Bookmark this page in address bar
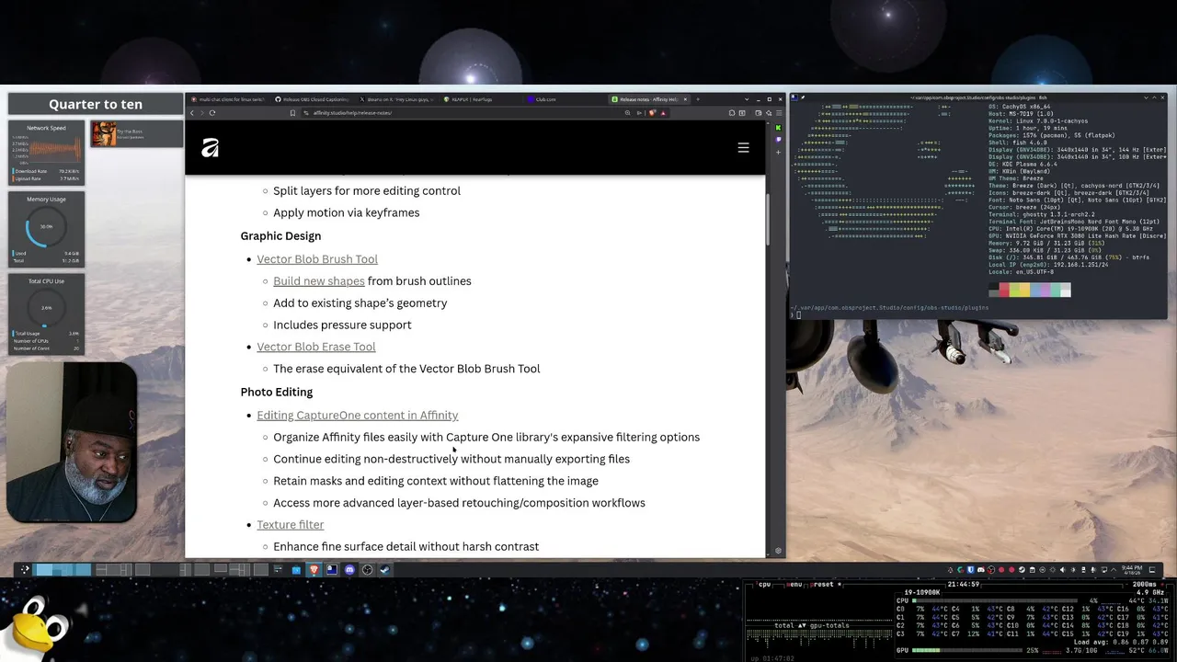Image resolution: width=1177 pixels, height=662 pixels. point(292,113)
